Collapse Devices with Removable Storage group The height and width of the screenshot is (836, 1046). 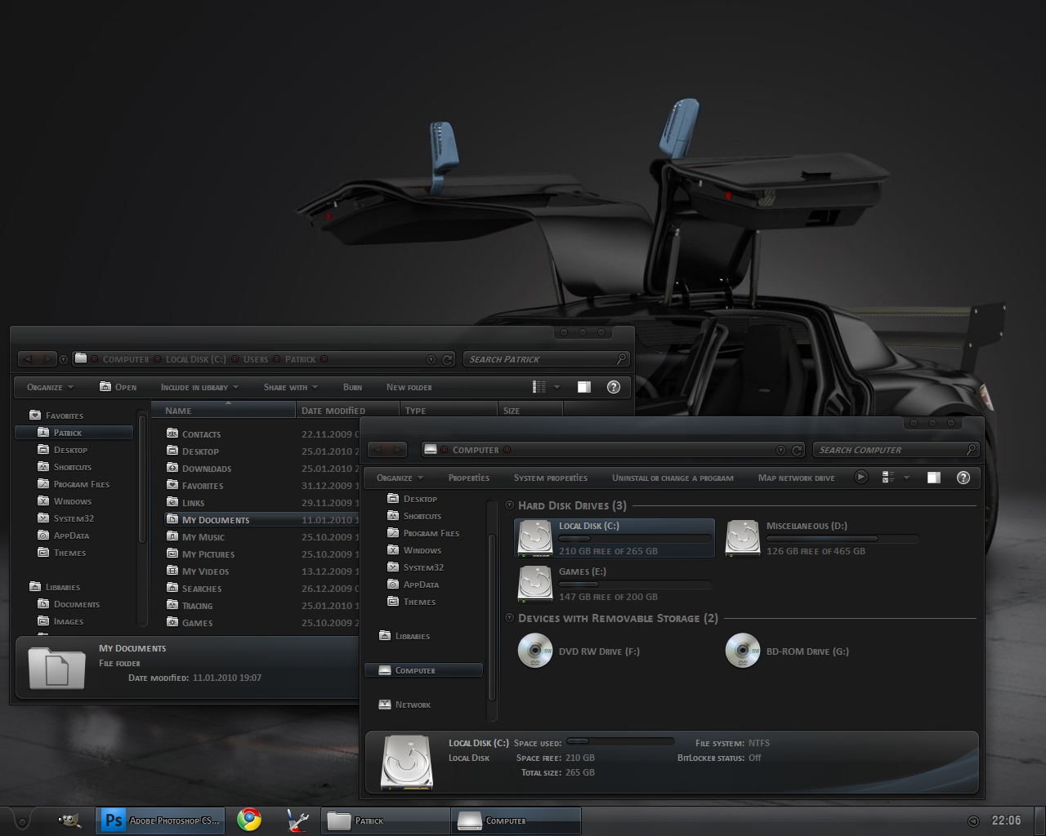[x=510, y=618]
